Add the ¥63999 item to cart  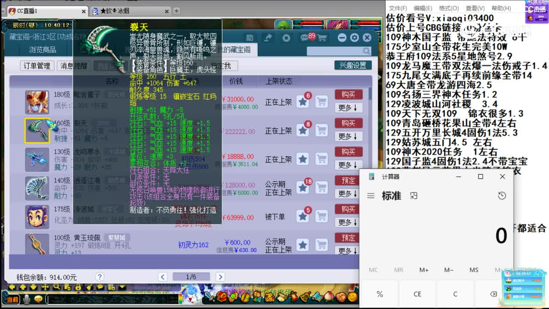coord(322,216)
